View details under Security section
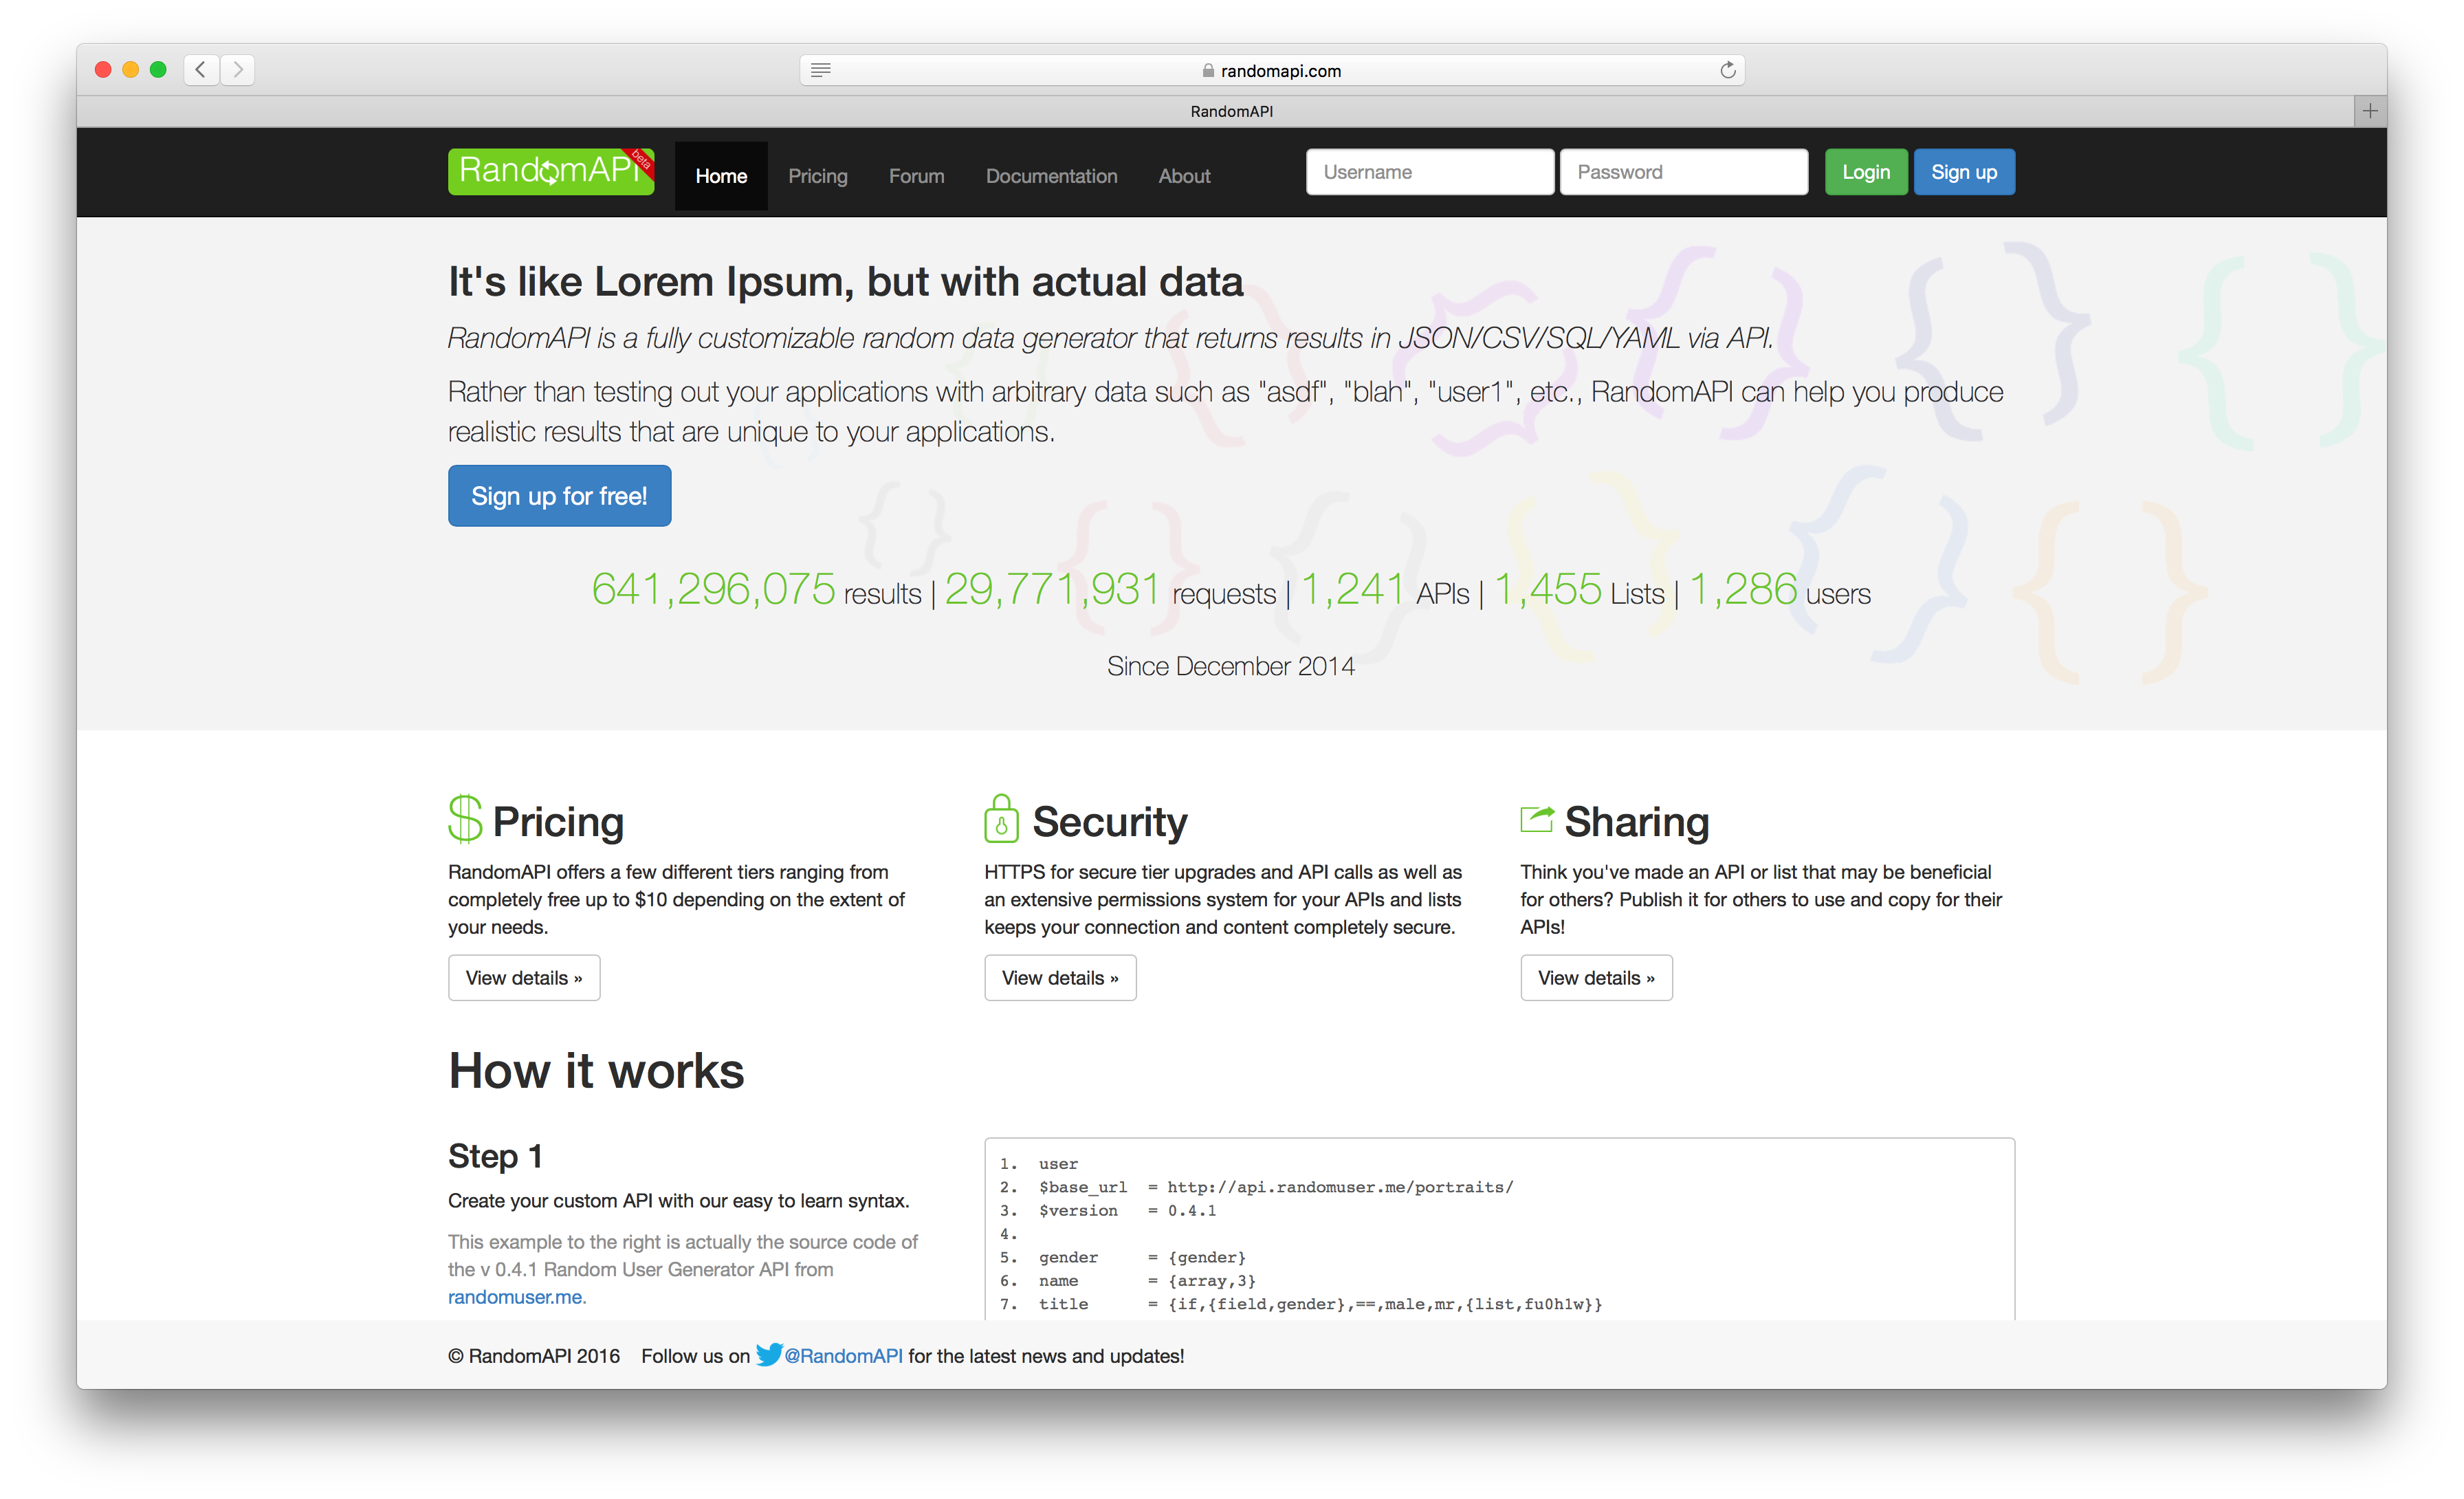Image resolution: width=2464 pixels, height=1499 pixels. coord(1060,978)
